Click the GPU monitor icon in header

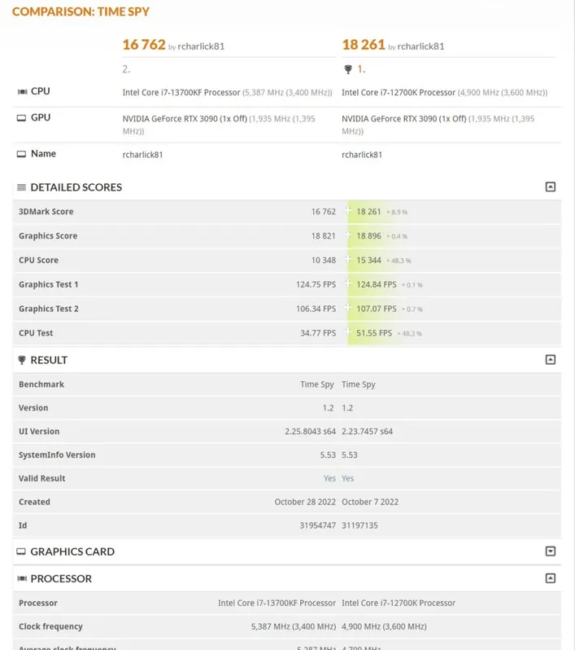pyautogui.click(x=22, y=118)
